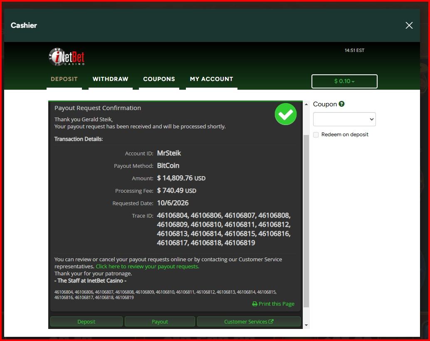Click the Trace ID label
This screenshot has height=341, width=430.
[x=143, y=216]
